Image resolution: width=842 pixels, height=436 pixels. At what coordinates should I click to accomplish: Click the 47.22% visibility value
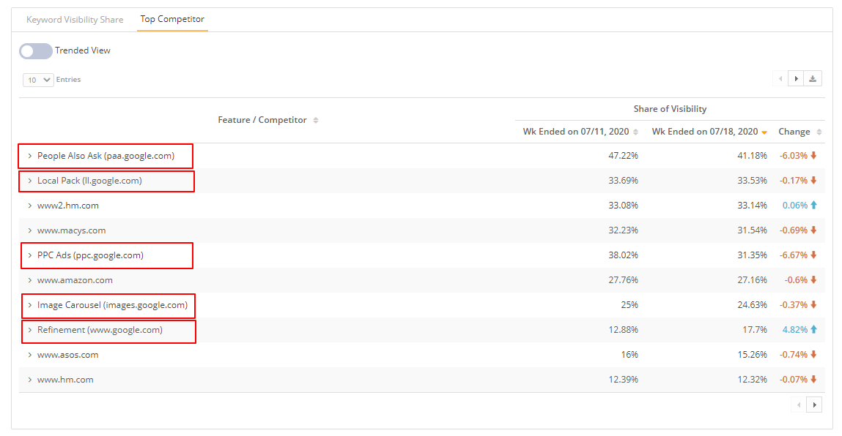point(623,156)
